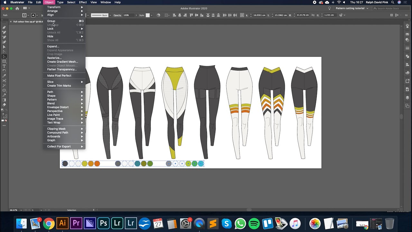This screenshot has height=232, width=412.
Task: Open the Window menu in menu bar
Action: (x=106, y=2)
